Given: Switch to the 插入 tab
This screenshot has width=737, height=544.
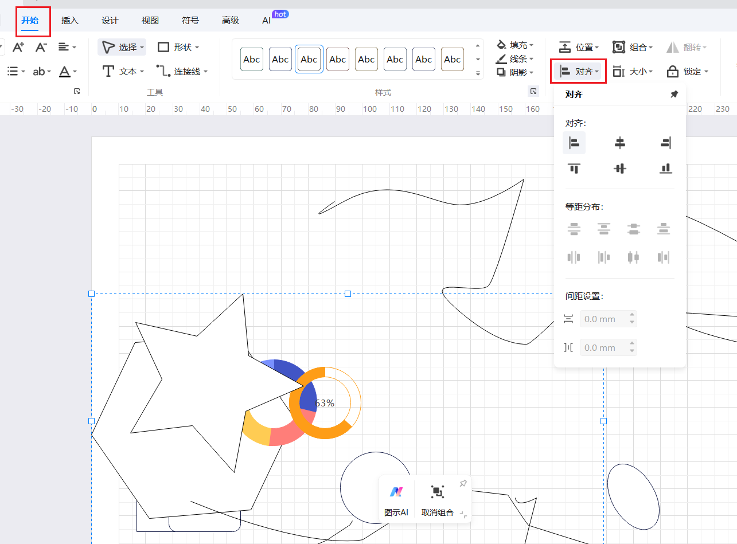Looking at the screenshot, I should pyautogui.click(x=70, y=21).
